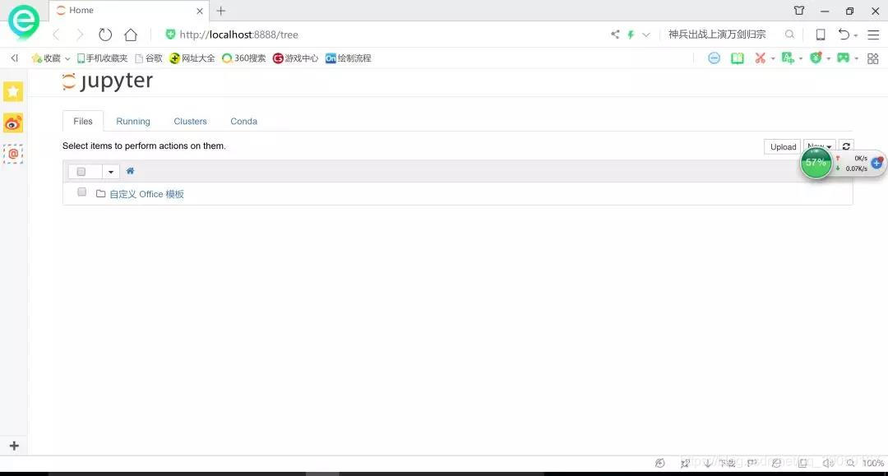This screenshot has height=476, width=888.
Task: Open the dropdown arrow beside game controller
Action: point(856,58)
